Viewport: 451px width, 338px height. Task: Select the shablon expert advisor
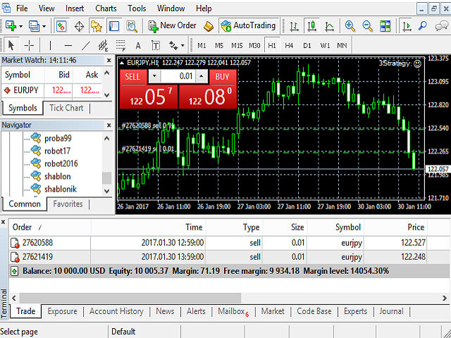[58, 177]
